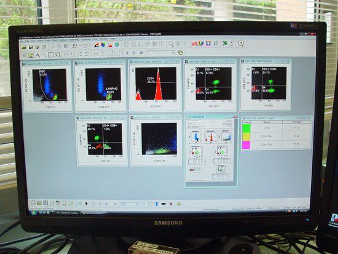Click the eye icon in bottom toolbar

163,204
